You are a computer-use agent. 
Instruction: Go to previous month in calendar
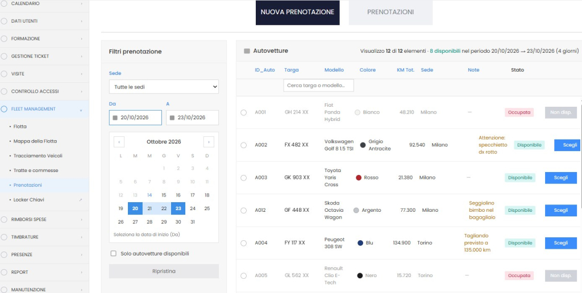coord(119,142)
